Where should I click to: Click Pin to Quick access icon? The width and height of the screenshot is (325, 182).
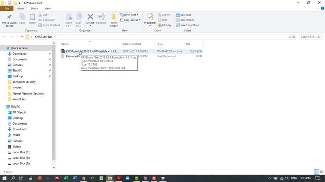pos(9,17)
